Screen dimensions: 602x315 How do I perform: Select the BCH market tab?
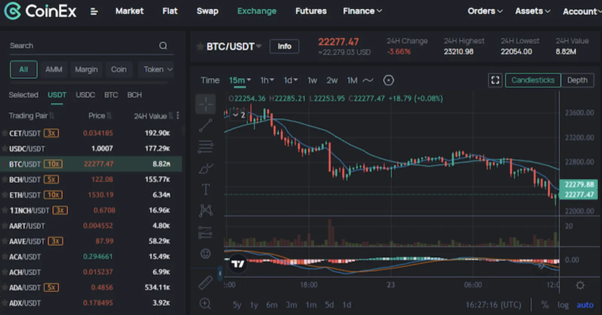(x=134, y=95)
